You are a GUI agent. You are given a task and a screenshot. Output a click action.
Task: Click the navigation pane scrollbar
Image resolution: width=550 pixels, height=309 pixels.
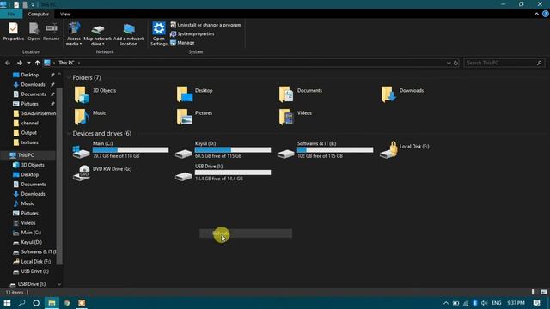pos(59,175)
